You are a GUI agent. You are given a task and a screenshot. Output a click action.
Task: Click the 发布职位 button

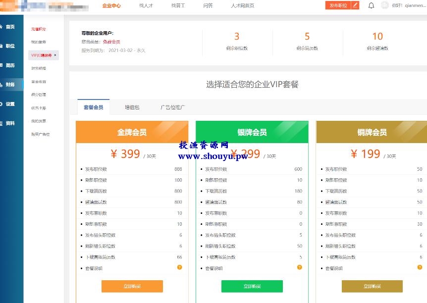click(x=338, y=5)
